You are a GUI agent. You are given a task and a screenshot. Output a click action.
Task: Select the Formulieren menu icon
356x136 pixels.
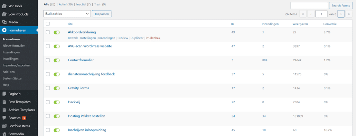click(4, 30)
